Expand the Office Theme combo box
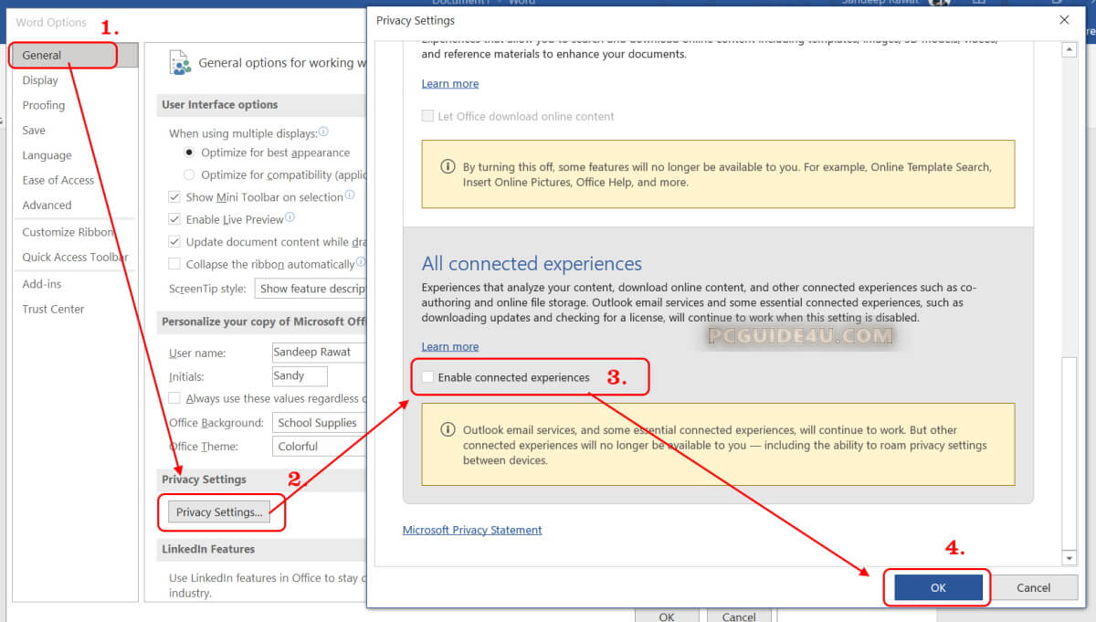1096x622 pixels. click(318, 447)
